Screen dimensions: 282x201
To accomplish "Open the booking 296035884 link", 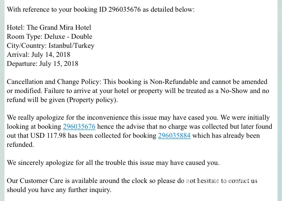I will point(174,136).
